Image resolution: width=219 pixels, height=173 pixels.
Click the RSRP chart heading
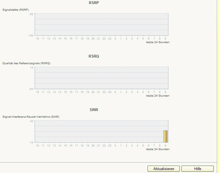(94, 3)
